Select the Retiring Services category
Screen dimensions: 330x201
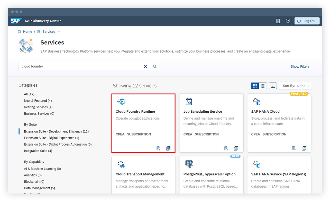[x=38, y=107]
